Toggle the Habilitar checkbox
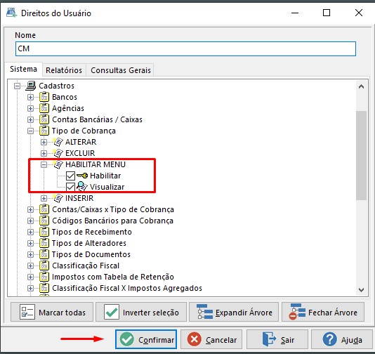 [70, 176]
